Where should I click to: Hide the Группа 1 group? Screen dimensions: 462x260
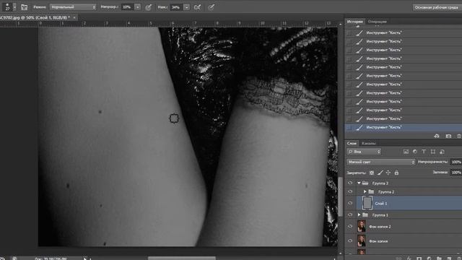[x=350, y=215]
